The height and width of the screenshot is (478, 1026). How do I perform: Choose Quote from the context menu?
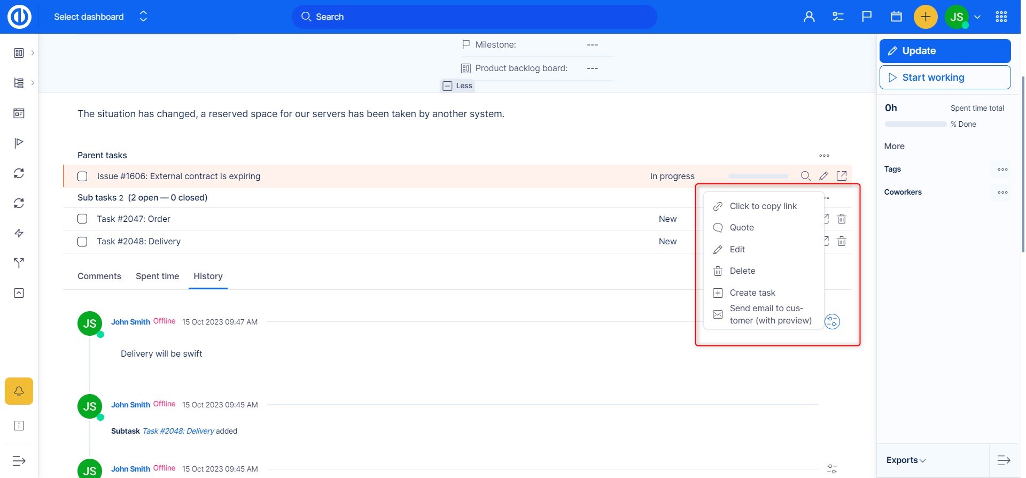742,228
